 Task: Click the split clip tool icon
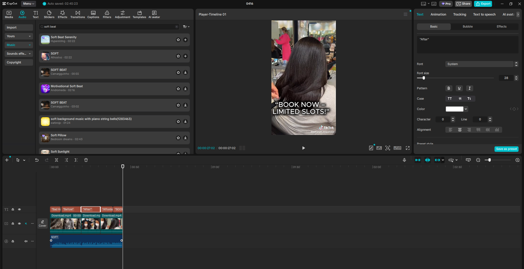click(x=57, y=160)
